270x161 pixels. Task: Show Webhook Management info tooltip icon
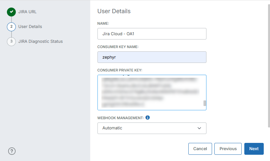tap(148, 118)
